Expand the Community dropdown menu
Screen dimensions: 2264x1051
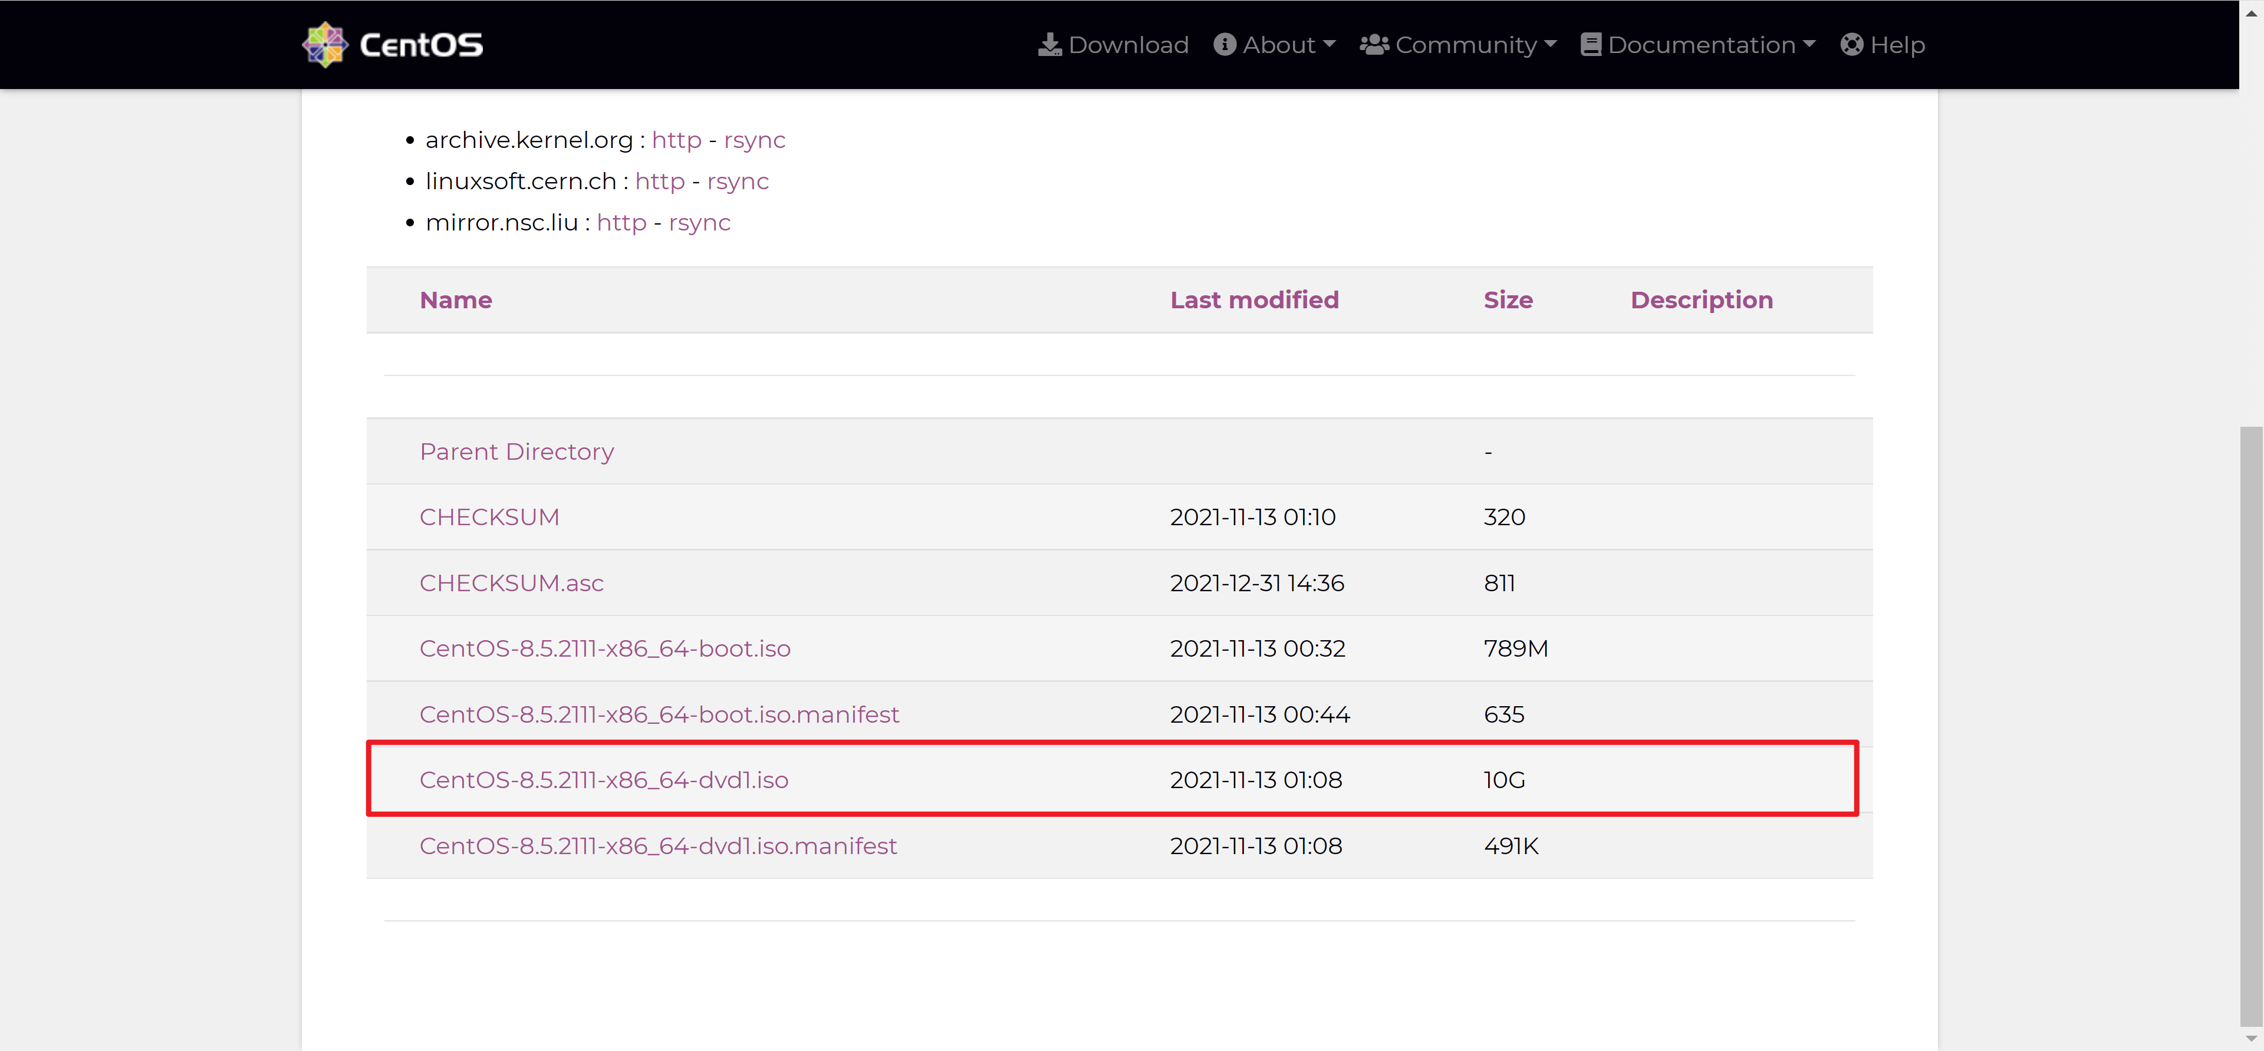(1551, 44)
